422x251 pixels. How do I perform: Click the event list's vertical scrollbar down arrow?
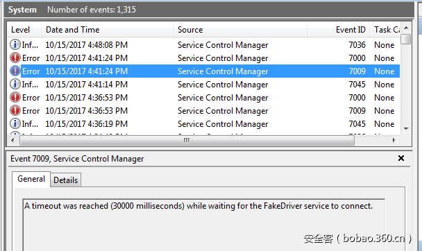pos(406,129)
